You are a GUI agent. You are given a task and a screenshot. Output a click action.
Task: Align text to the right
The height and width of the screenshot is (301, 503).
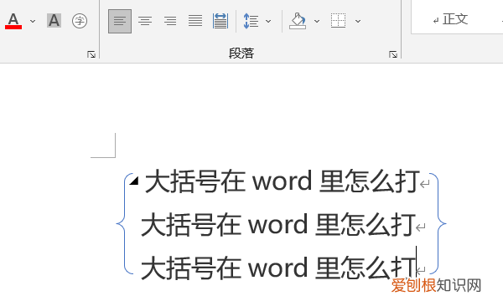[x=170, y=22]
